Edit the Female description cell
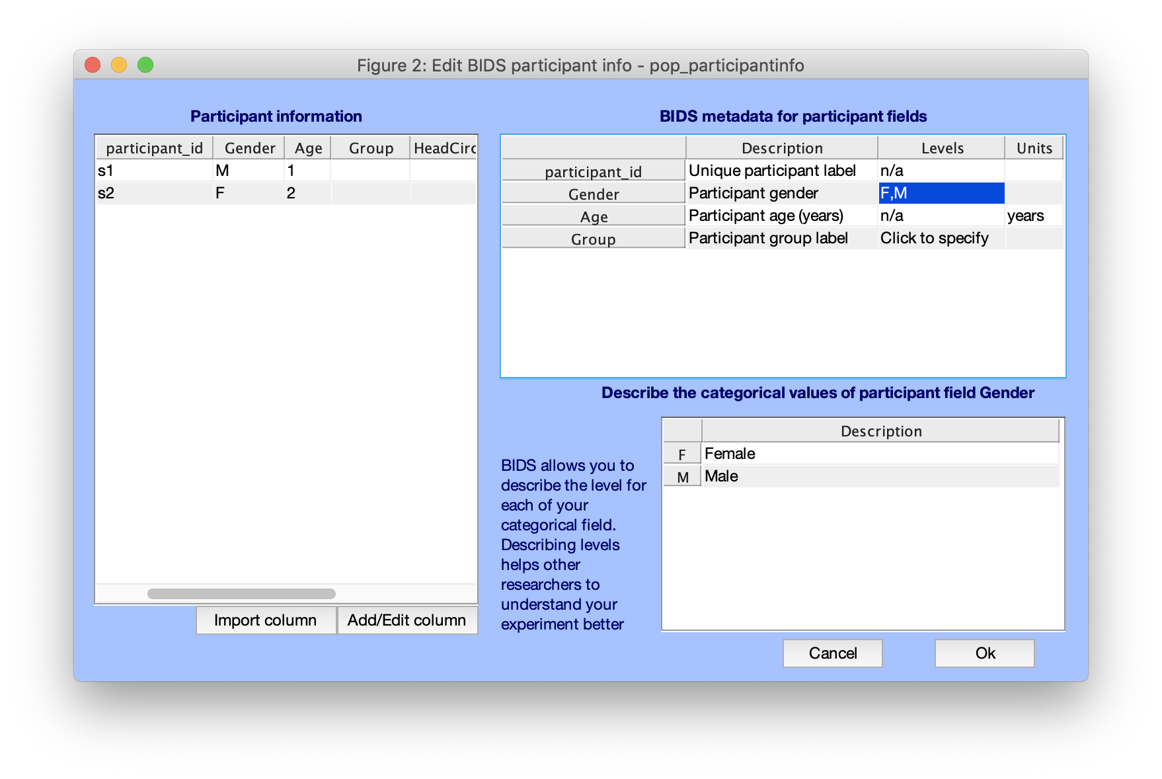 pos(879,454)
